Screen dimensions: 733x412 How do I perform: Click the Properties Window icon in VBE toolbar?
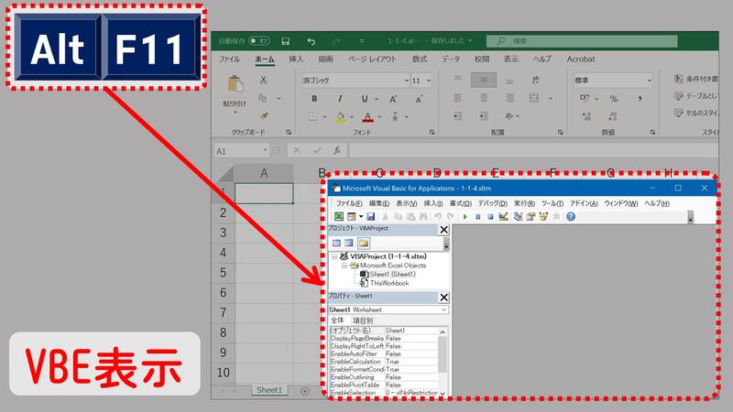pyautogui.click(x=531, y=216)
